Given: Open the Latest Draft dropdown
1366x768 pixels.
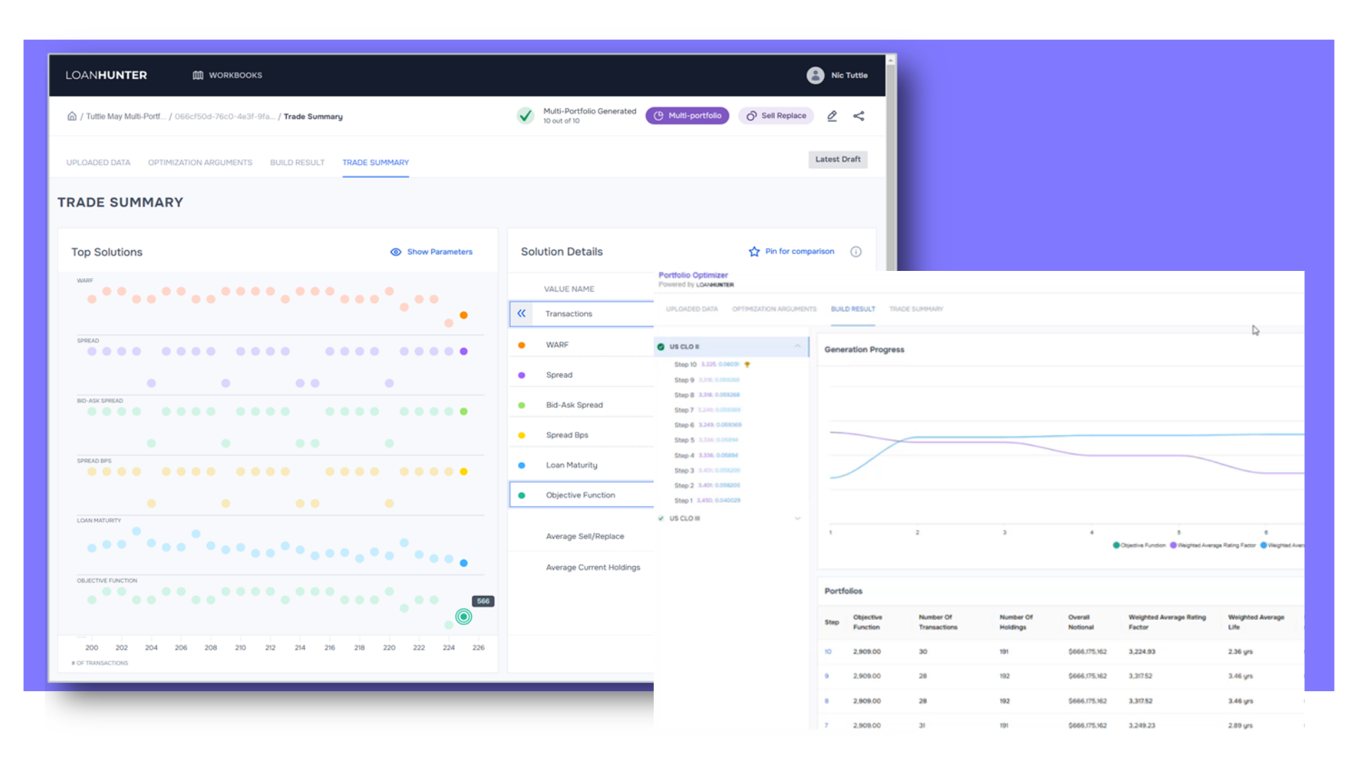Looking at the screenshot, I should click(x=837, y=159).
